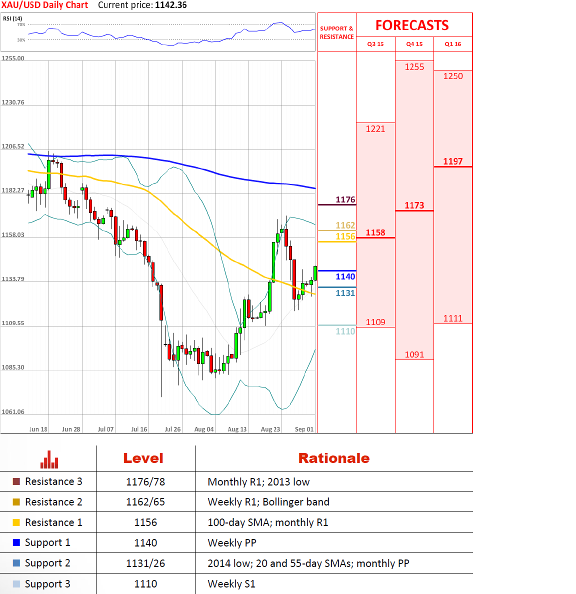
Task: Click the 1110 support level marker
Action: click(345, 331)
